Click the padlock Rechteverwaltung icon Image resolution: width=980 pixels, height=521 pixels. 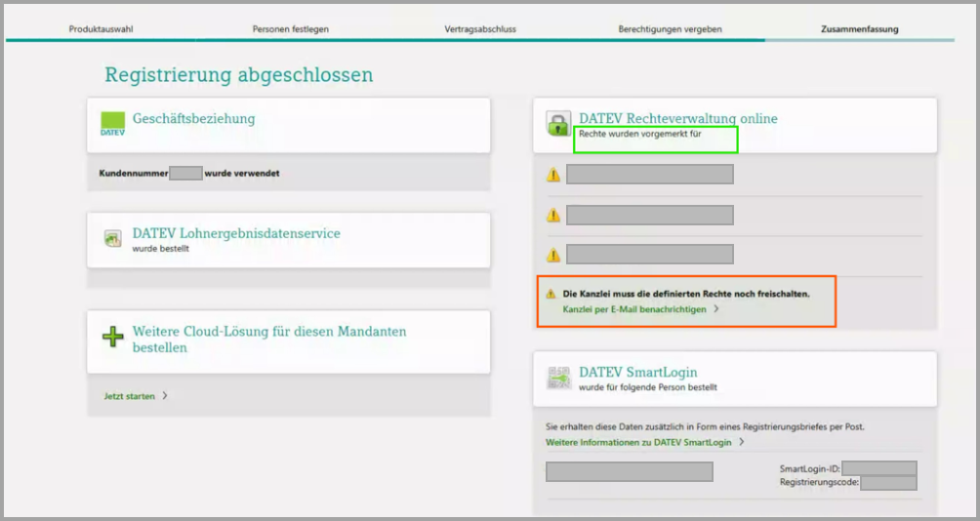[557, 124]
